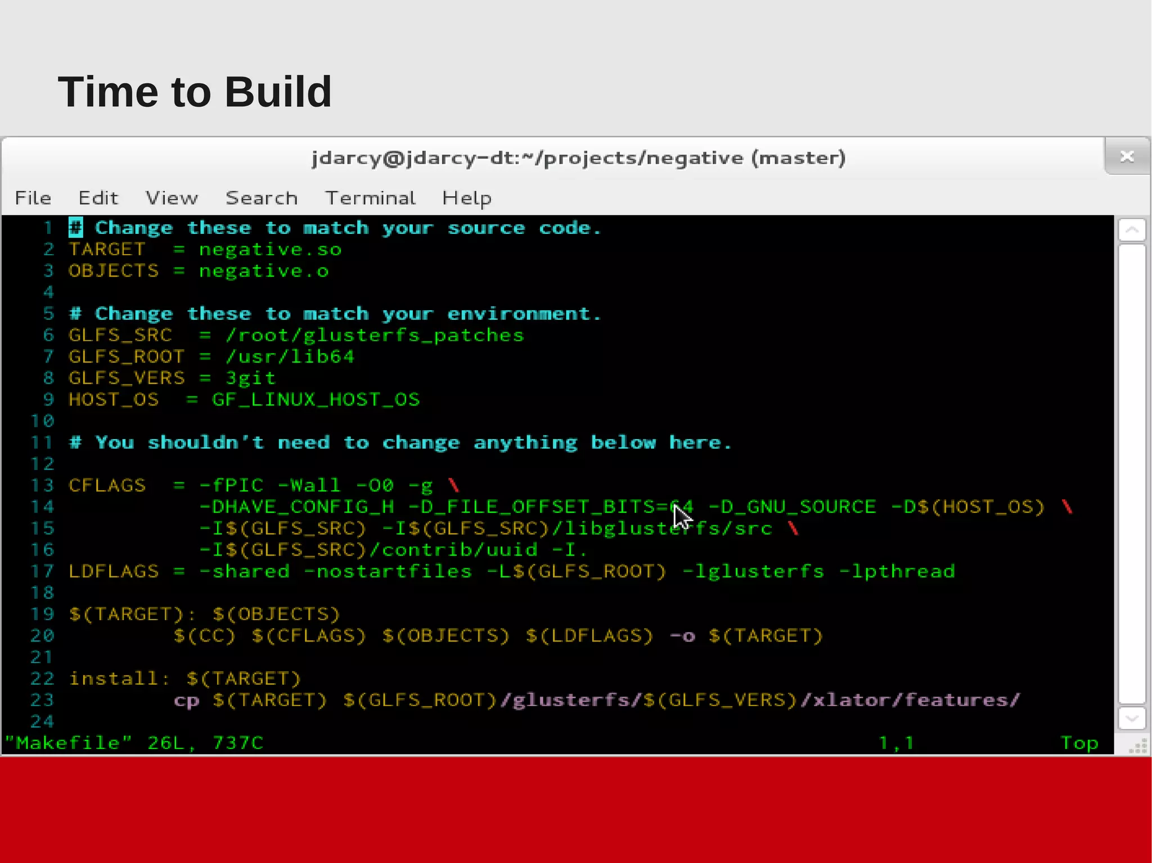Image resolution: width=1152 pixels, height=863 pixels.
Task: Click the 'install: $(TARGET)' rule
Action: tap(185, 679)
